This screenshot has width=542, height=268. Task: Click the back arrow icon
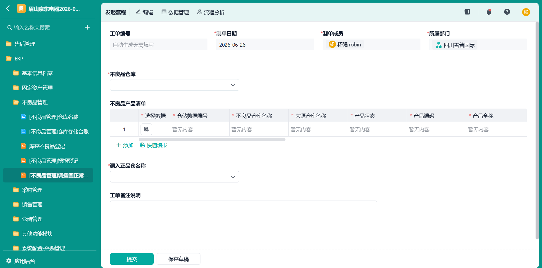pos(8,9)
